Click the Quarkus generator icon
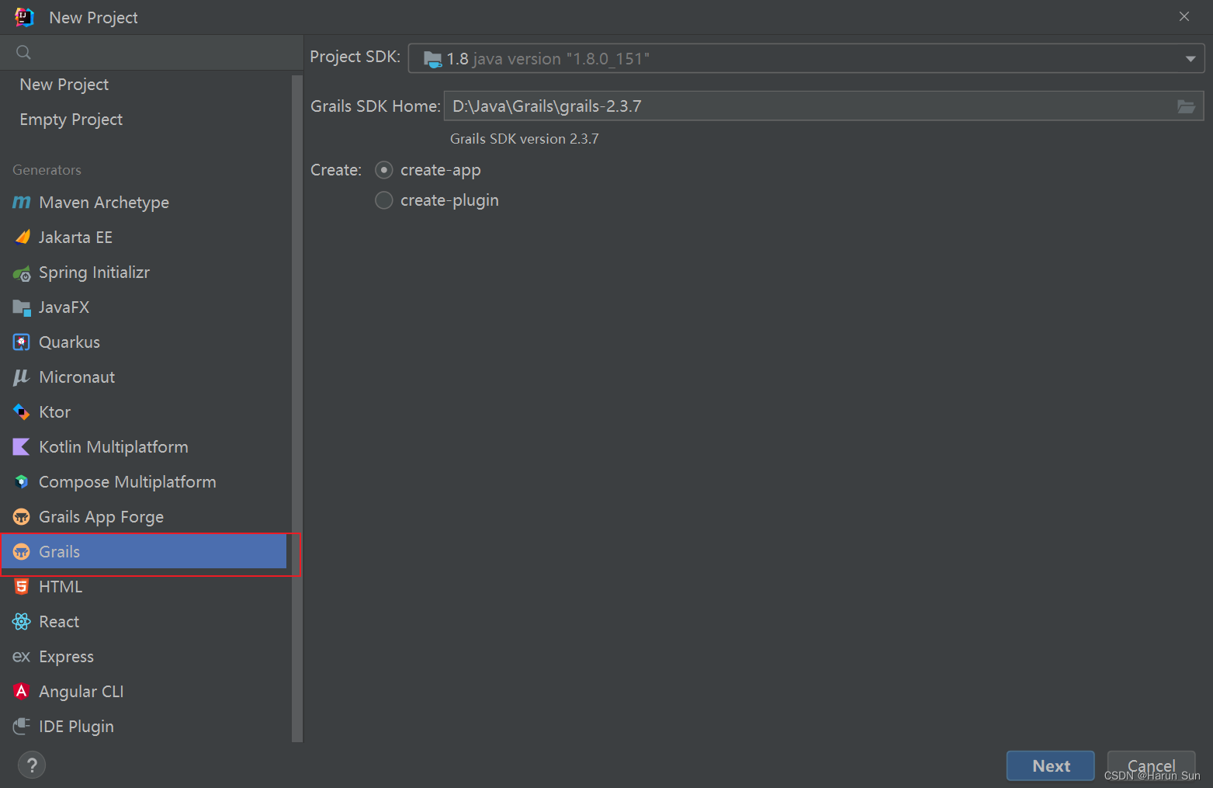 (x=22, y=342)
